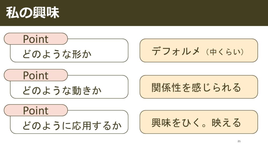The image size is (268, 151).
Task: Click the slide page number 21
Action: [239, 141]
